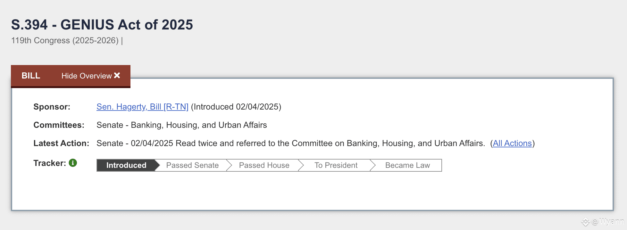This screenshot has height=230, width=627.
Task: Click the Passed House tracker stage
Action: click(264, 165)
